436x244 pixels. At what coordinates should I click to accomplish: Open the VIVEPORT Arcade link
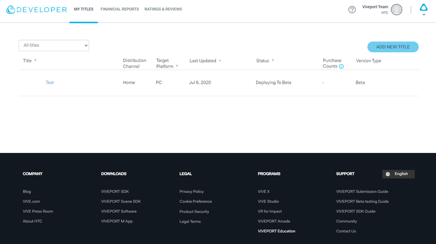[274, 222]
